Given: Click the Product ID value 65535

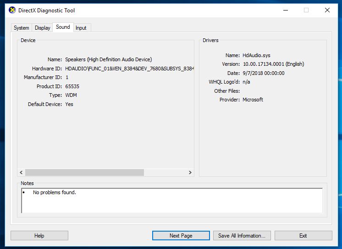Looking at the screenshot, I should click(72, 86).
